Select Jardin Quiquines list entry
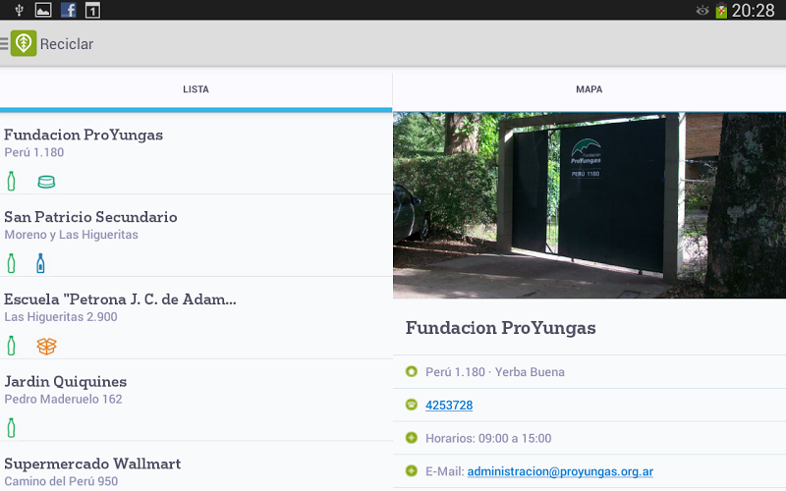Screen dimensions: 786x491 click(x=196, y=400)
